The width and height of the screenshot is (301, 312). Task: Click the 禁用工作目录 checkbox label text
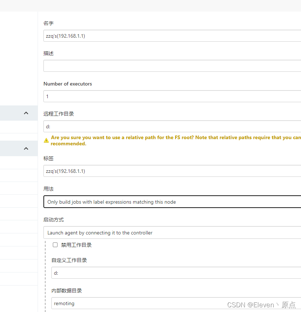pyautogui.click(x=76, y=245)
